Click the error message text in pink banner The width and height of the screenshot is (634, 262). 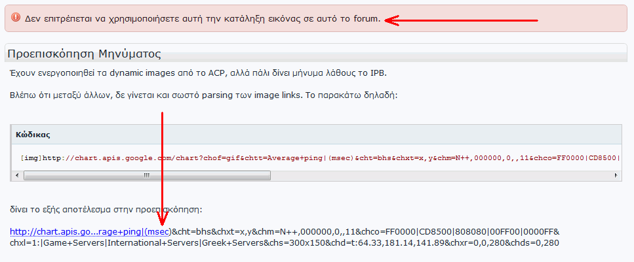203,18
